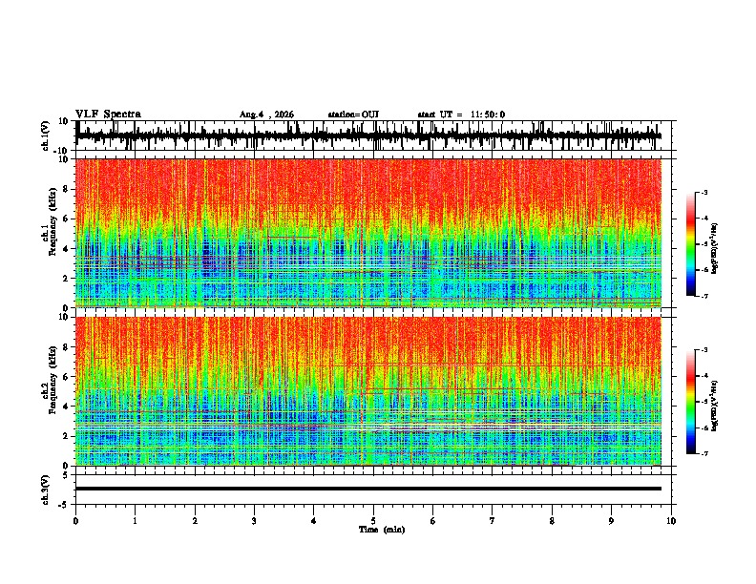Click the "-5" tick of the ch.3(V) axis
The width and height of the screenshot is (756, 584).
[64, 505]
